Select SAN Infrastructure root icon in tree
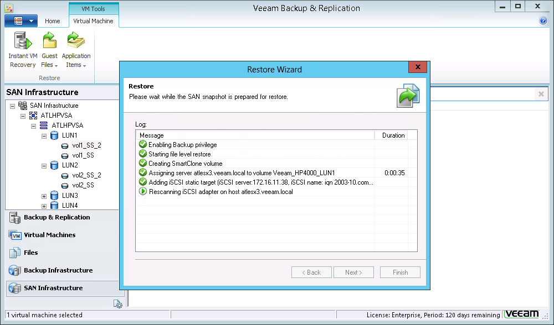 [23, 106]
